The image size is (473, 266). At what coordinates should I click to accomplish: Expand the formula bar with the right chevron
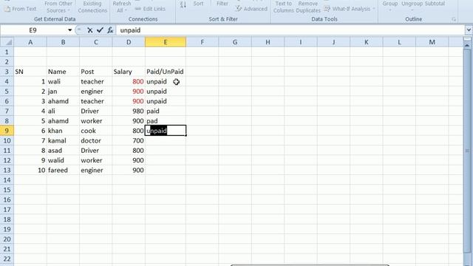[469, 30]
